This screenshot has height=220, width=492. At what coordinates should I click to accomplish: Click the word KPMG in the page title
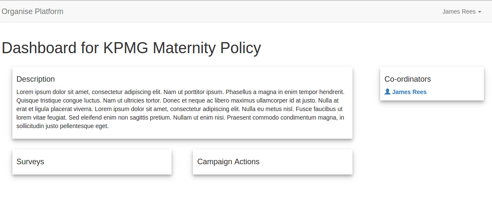pos(125,48)
